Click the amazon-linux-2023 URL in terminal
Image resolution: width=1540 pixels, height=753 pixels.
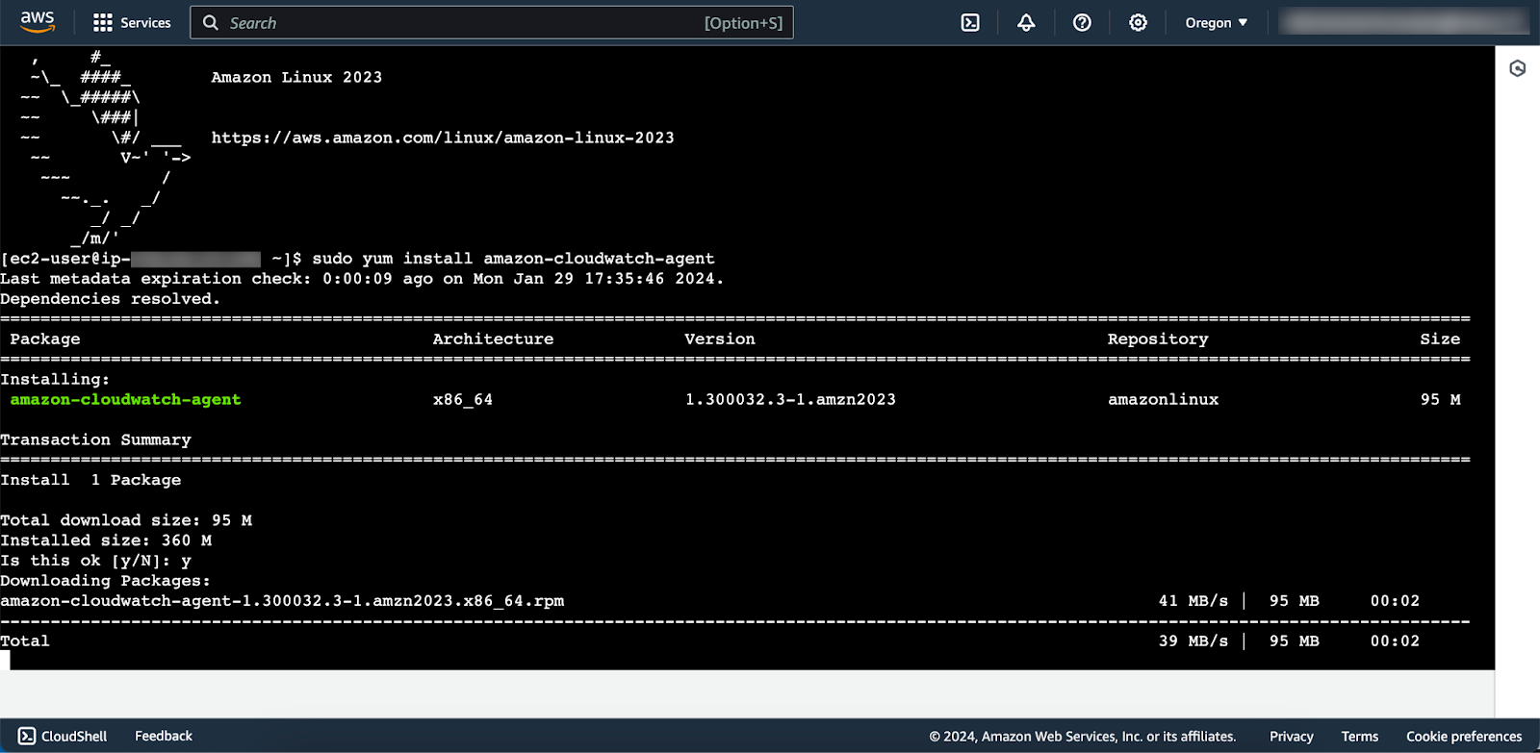pyautogui.click(x=443, y=138)
